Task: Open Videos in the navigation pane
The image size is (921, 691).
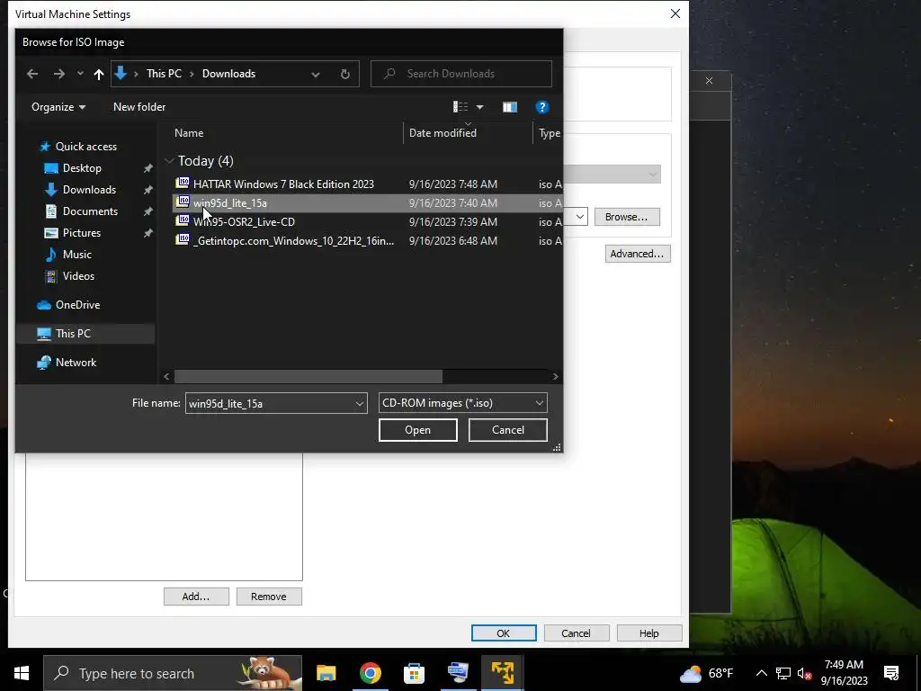Action: 78,276
